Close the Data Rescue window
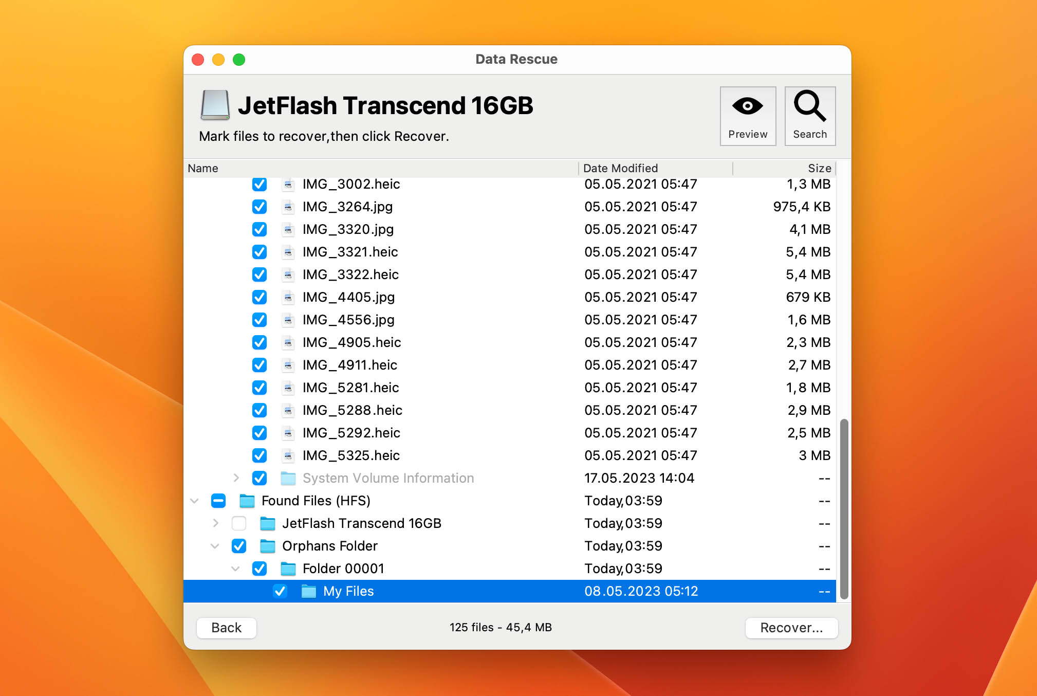1037x696 pixels. pos(198,60)
